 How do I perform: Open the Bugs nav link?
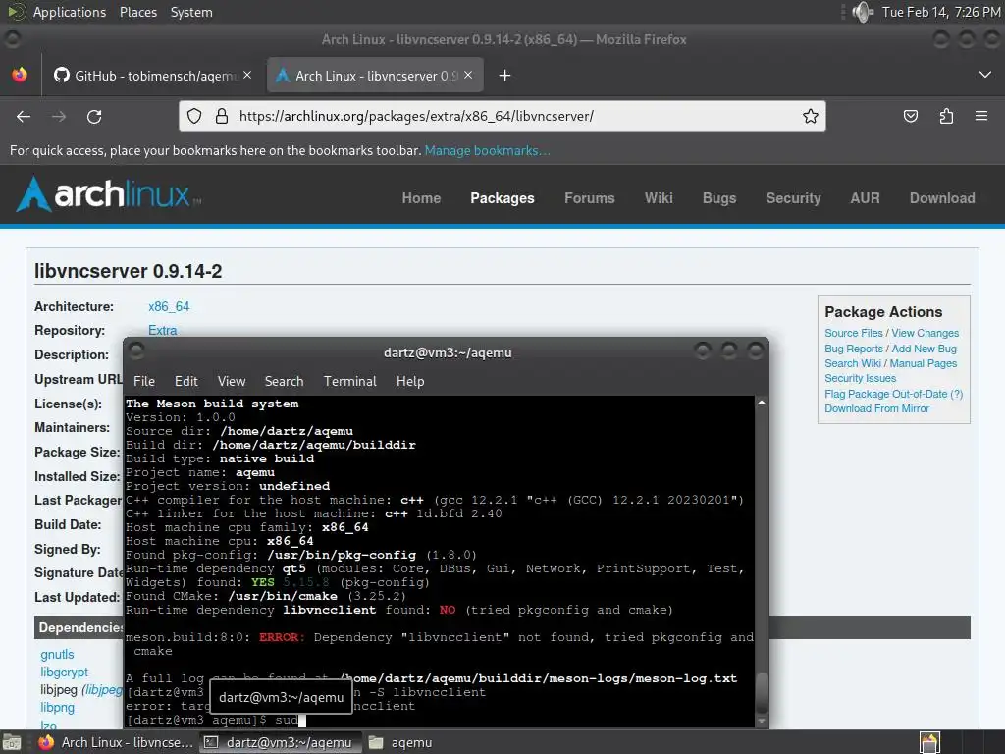[x=719, y=198]
